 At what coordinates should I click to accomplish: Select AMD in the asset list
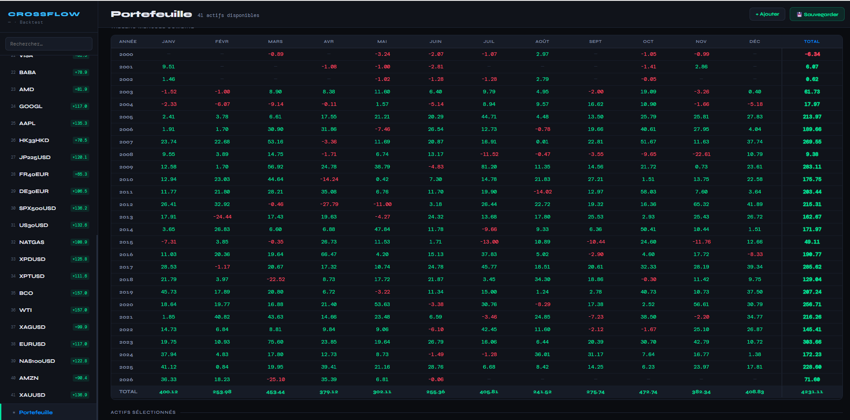49,89
